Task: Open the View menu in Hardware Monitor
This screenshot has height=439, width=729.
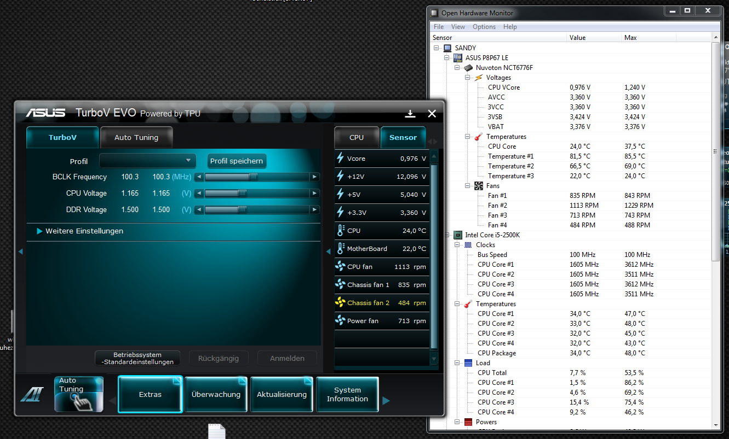Action: (458, 27)
